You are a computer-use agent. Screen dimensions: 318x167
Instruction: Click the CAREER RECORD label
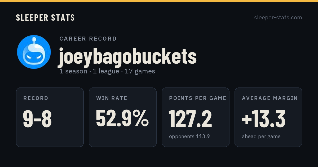tap(88, 39)
